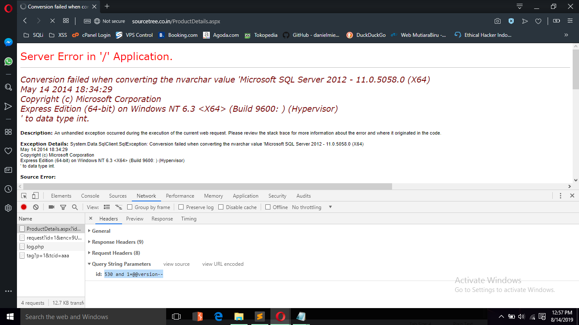Open the SQLi bookmarks folder
Image resolution: width=579 pixels, height=325 pixels.
pos(33,35)
